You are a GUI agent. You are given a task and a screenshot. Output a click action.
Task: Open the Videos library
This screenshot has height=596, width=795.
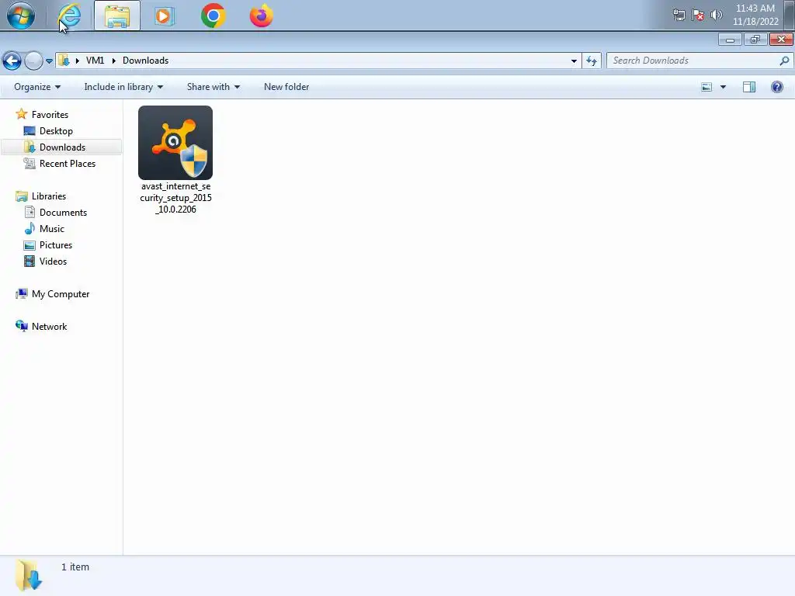click(x=53, y=261)
